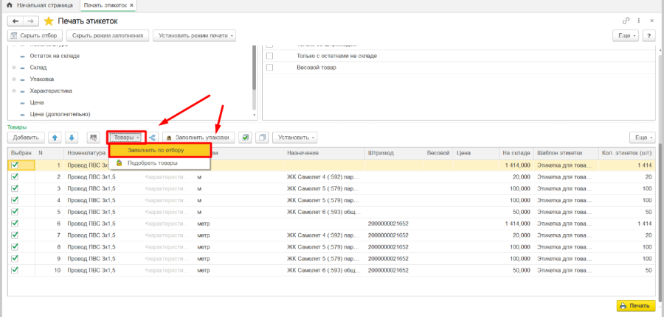Click the move row up arrow icon
664x317 pixels.
tap(55, 137)
